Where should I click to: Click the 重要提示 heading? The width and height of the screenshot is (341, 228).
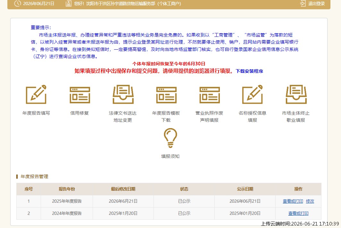41,28
